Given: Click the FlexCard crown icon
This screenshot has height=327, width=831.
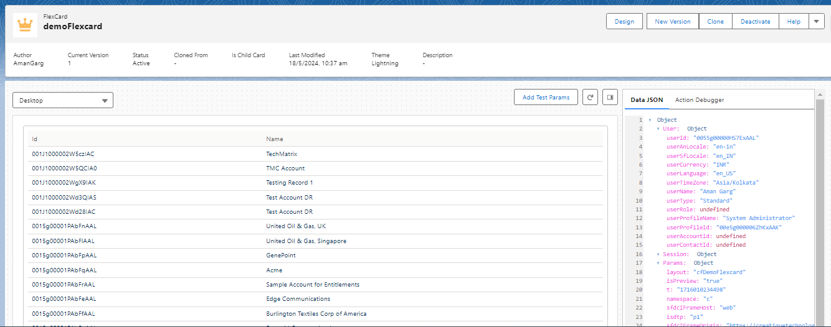Looking at the screenshot, I should (26, 24).
